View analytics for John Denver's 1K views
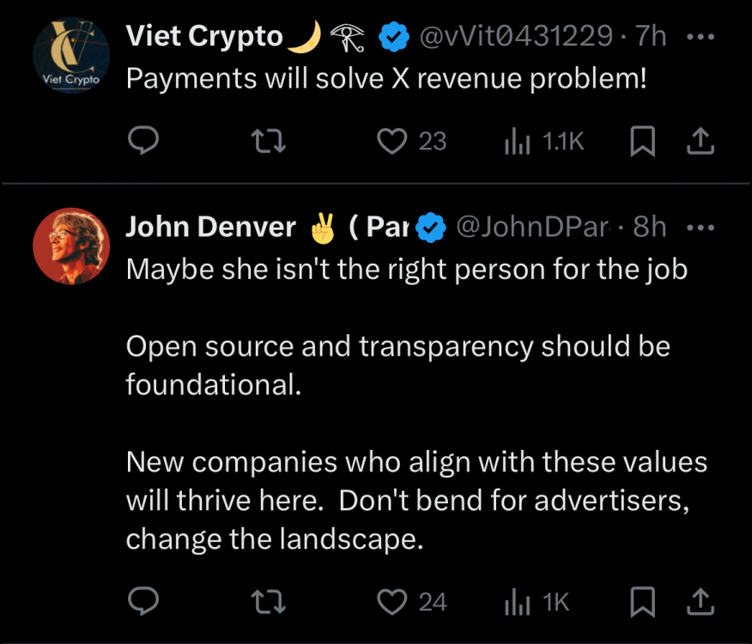This screenshot has width=752, height=644. pos(517,602)
